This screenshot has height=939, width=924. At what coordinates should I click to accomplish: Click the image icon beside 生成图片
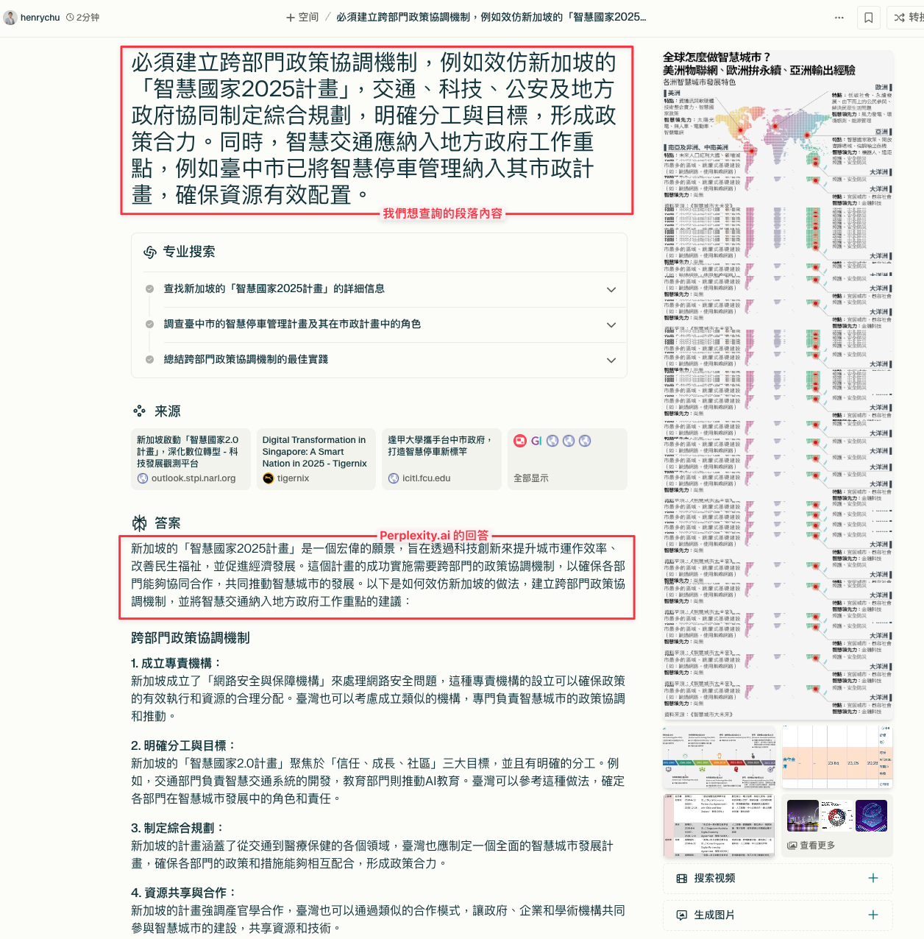[x=681, y=915]
